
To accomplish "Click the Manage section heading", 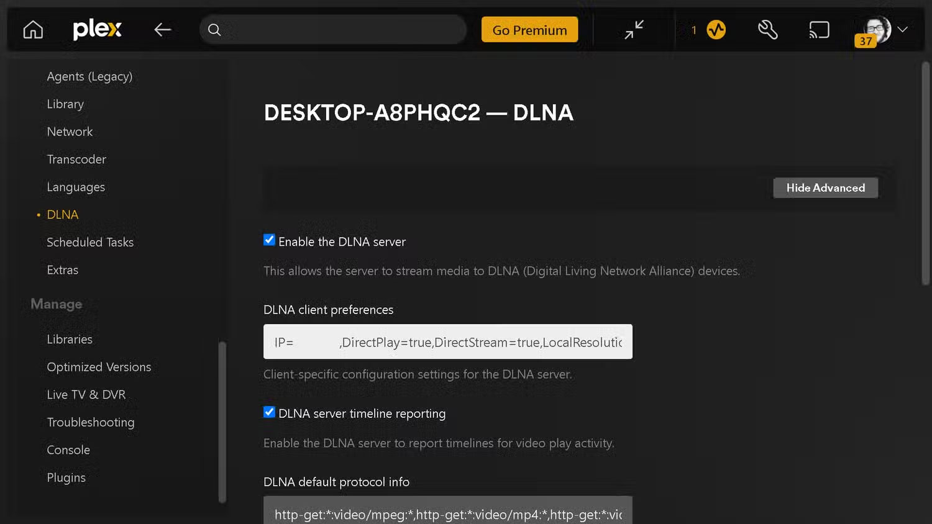I will point(57,304).
